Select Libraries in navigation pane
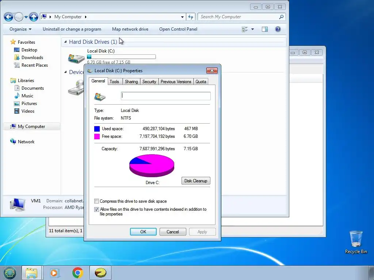 click(26, 81)
